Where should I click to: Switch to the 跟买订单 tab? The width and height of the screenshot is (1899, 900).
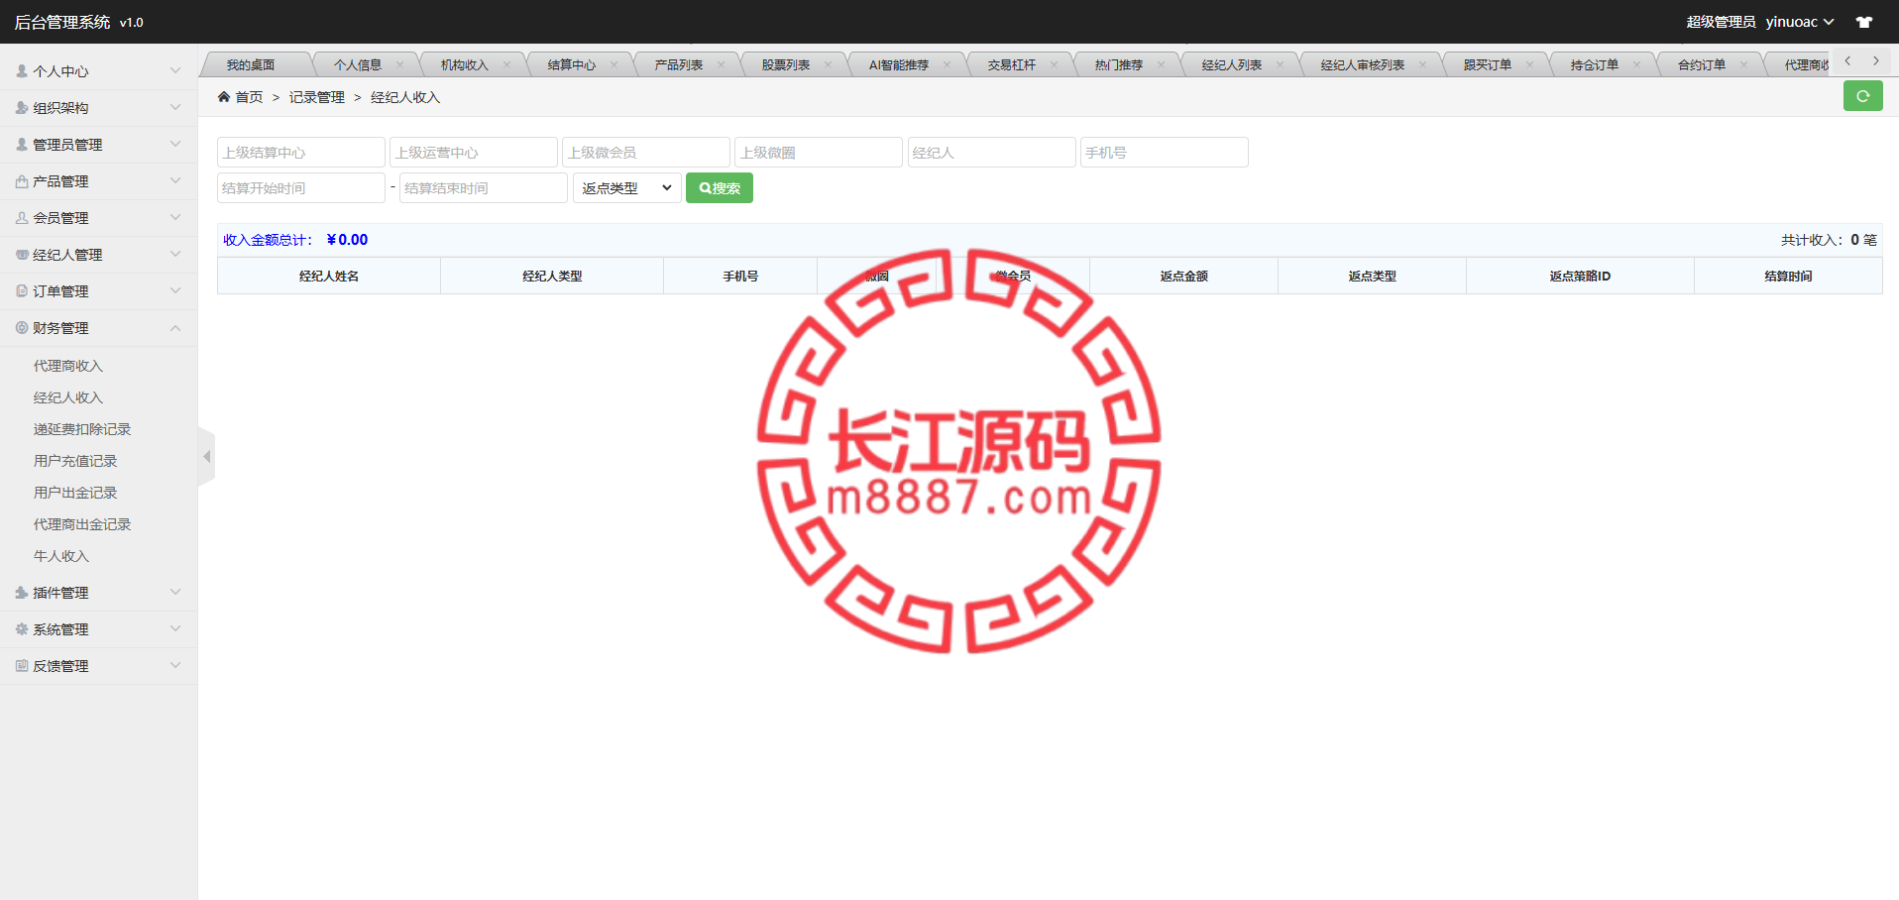[x=1487, y=65]
